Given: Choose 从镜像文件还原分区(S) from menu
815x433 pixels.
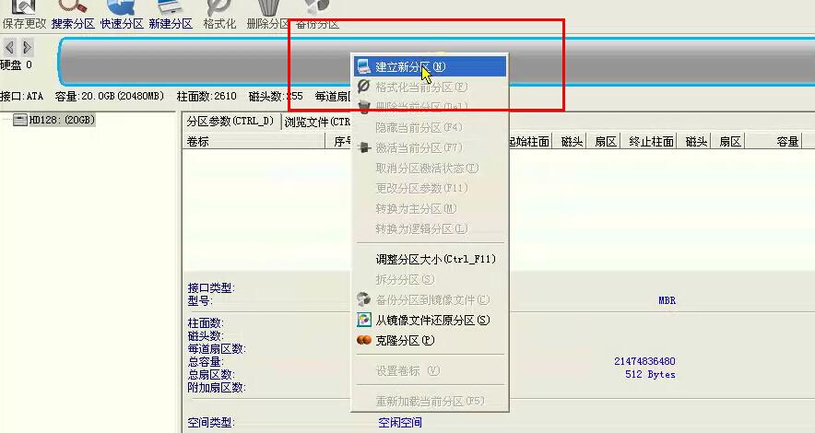Looking at the screenshot, I should 430,320.
